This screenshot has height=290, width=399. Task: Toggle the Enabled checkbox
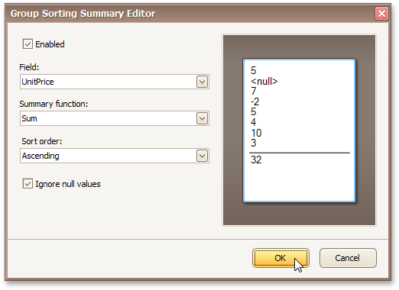coord(28,44)
